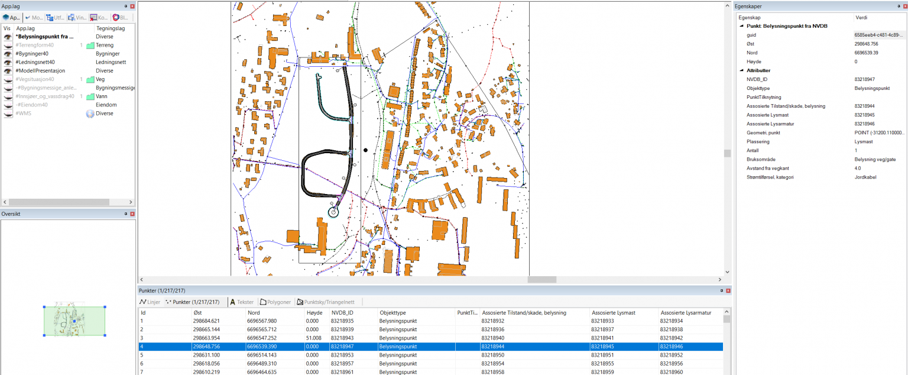
Task: Open the Bl... tool with the circular icon
Action: point(120,18)
